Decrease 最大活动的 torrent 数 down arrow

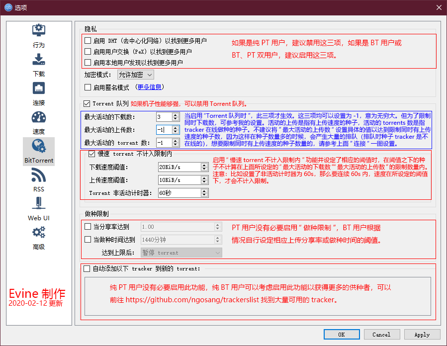click(176, 145)
